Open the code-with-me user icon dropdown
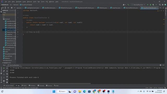 click(124, 5)
